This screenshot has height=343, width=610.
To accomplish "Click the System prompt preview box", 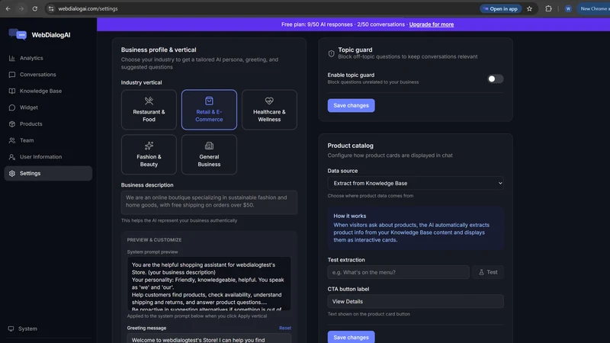I will tap(209, 284).
